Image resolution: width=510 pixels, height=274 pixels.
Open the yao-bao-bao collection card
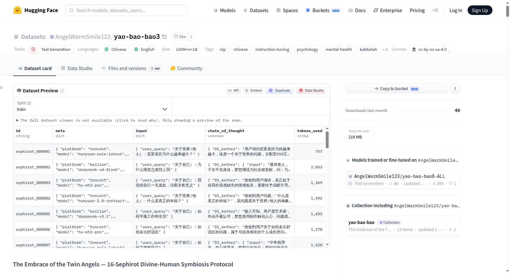coord(403,226)
